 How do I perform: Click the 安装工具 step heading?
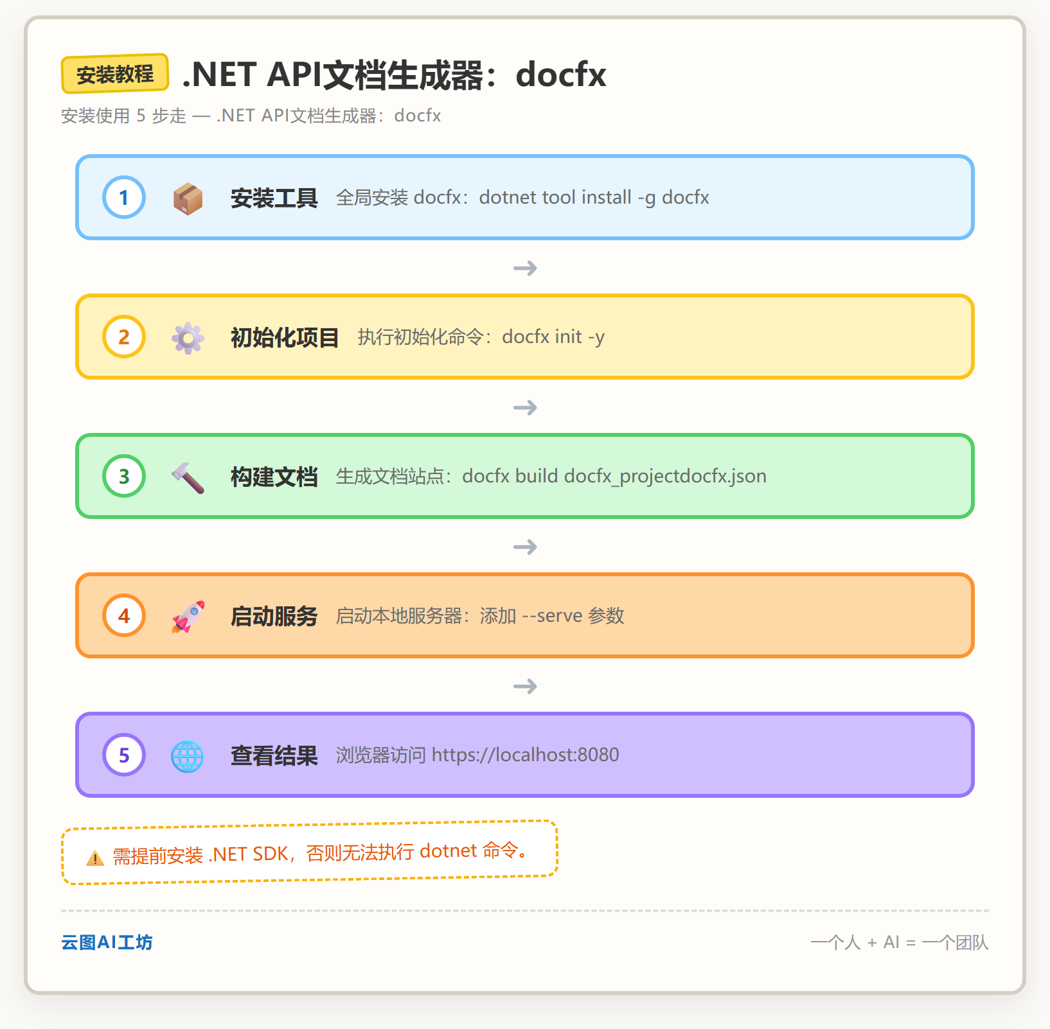(274, 198)
